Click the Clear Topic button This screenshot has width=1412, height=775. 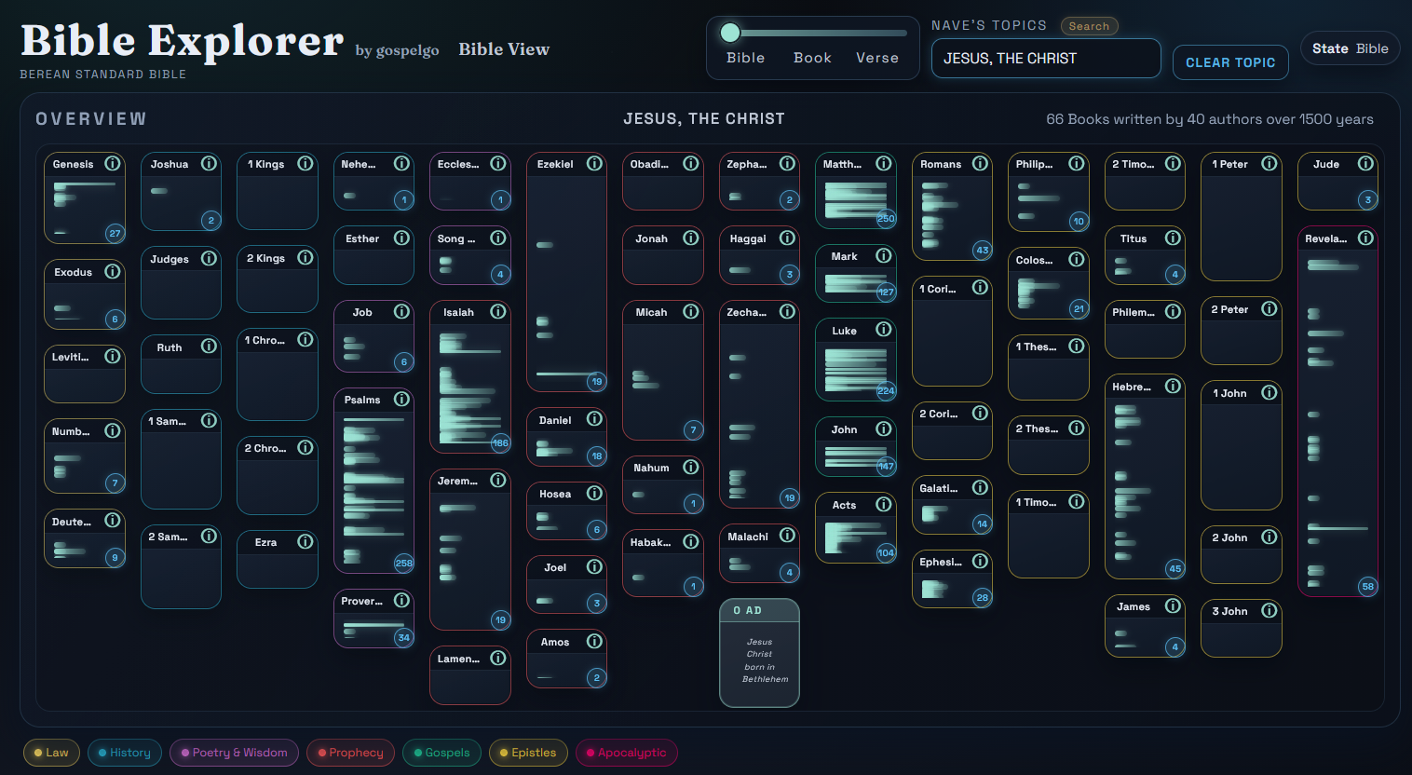click(1230, 61)
